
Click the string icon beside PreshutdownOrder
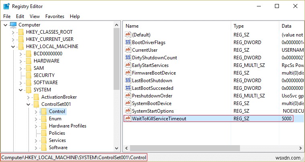pyautogui.click(x=128, y=95)
